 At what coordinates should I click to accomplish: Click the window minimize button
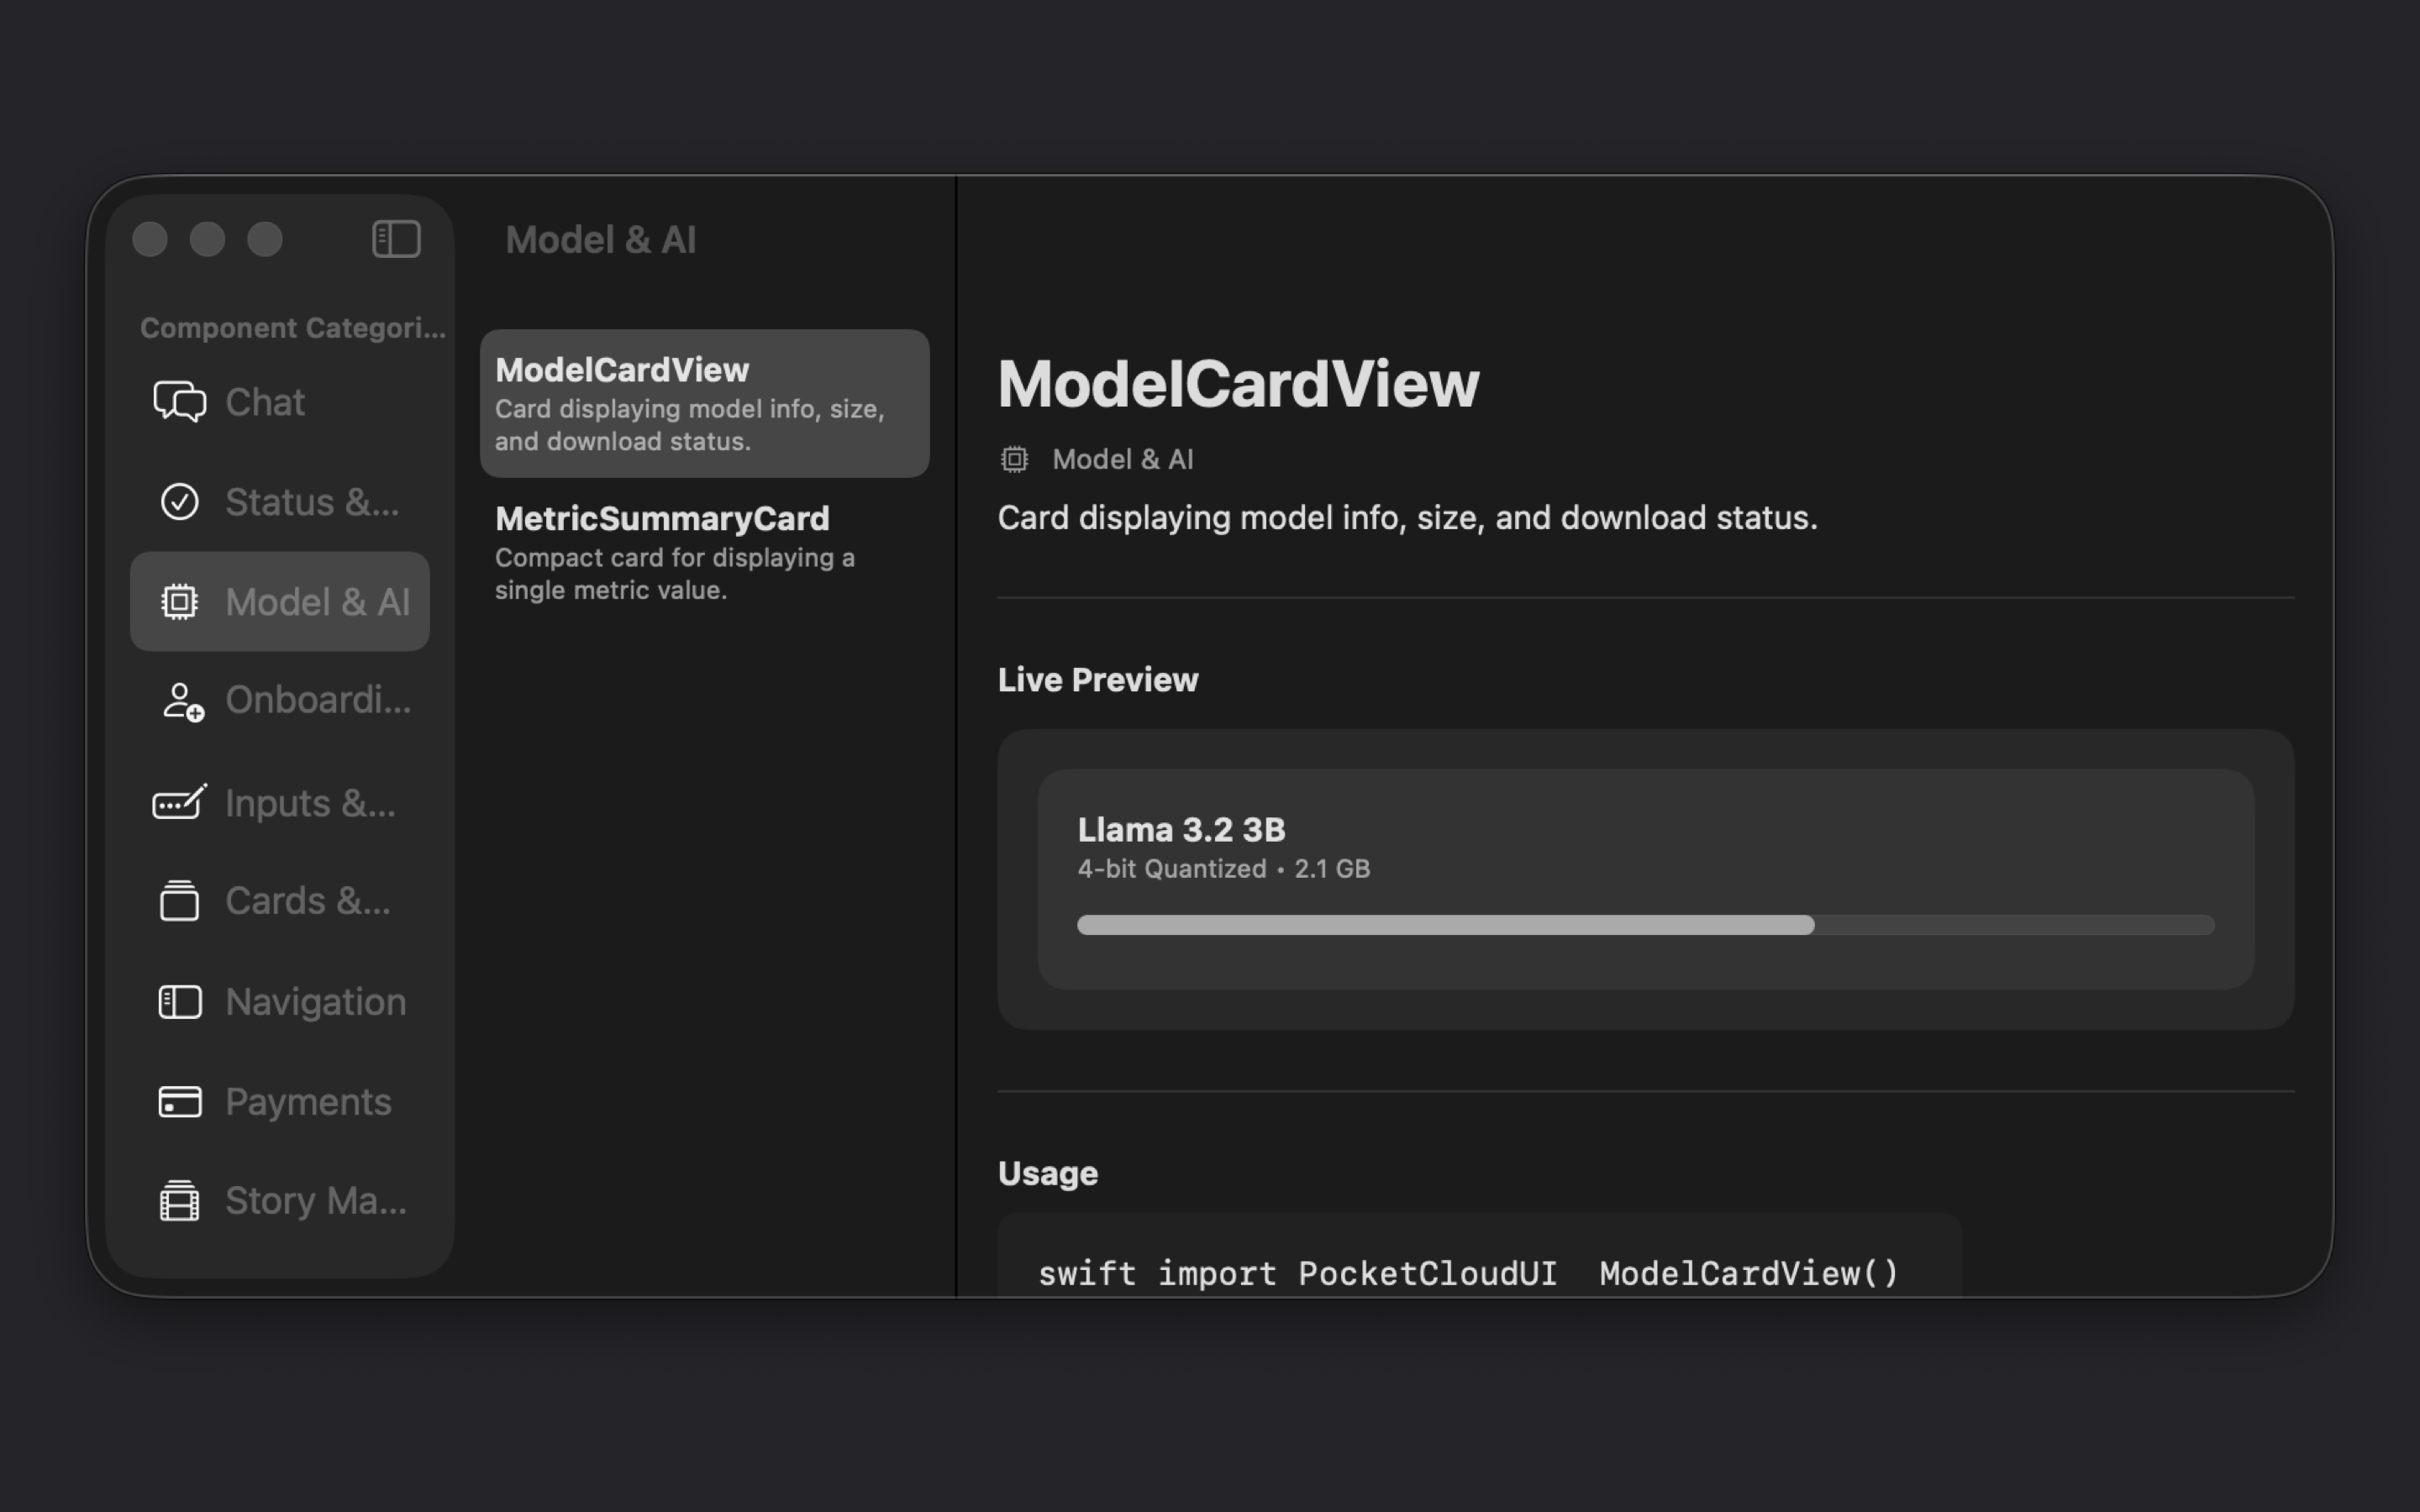tap(207, 239)
